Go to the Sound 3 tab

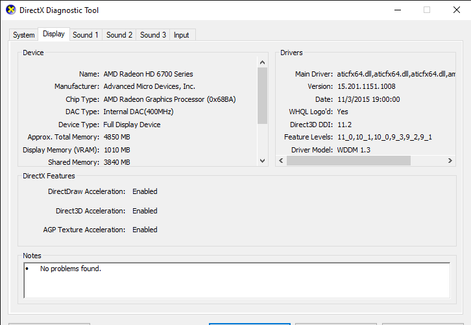153,35
